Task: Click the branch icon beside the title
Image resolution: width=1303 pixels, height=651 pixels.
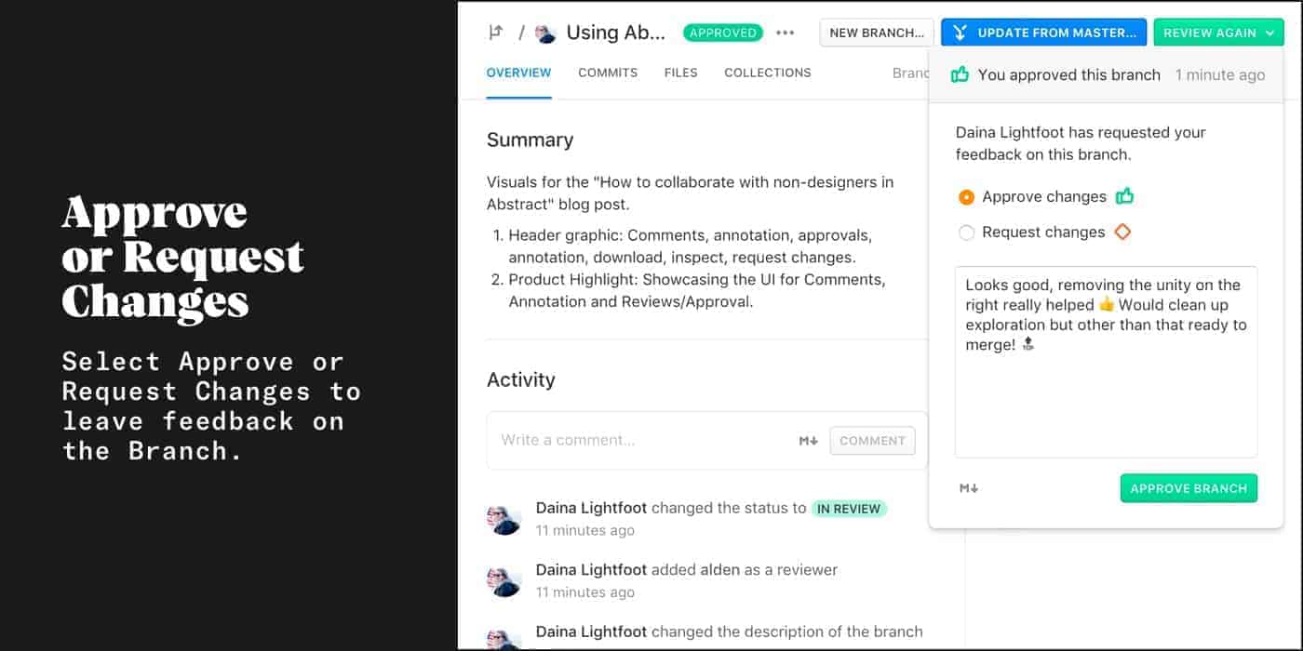Action: click(x=496, y=33)
